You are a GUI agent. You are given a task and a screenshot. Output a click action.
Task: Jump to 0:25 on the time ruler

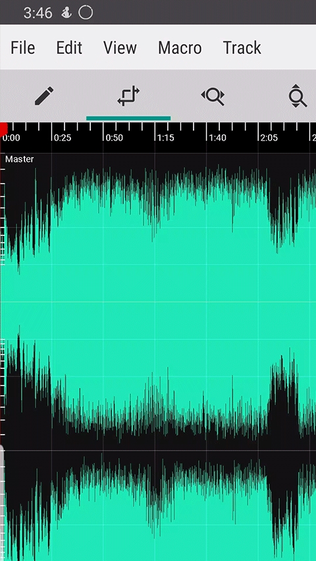click(63, 137)
